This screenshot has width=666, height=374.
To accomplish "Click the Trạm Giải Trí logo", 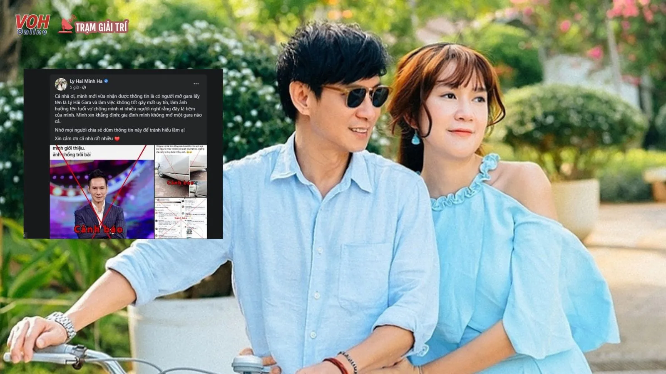I will (93, 25).
